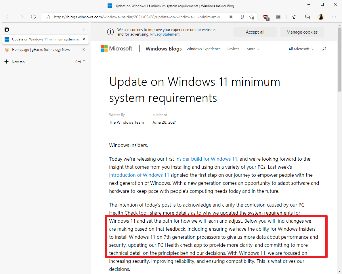Switch to the gHacks Technology News tab
The width and height of the screenshot is (342, 274).
pos(41,50)
